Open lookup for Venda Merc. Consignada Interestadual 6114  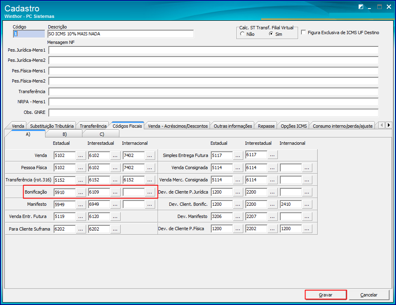click(272, 180)
